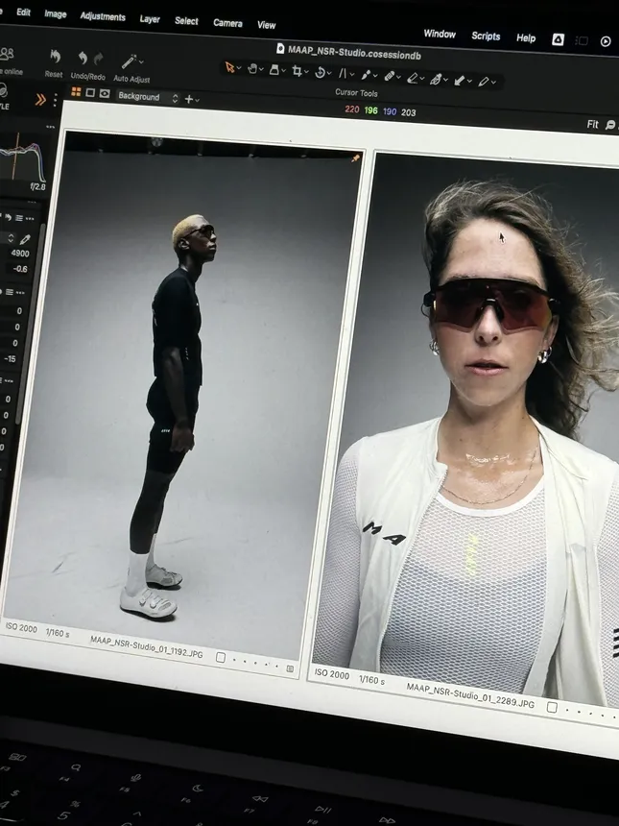Click the zoom magnifier icon beside Fit
Screen dimensions: 619x826
(x=610, y=125)
